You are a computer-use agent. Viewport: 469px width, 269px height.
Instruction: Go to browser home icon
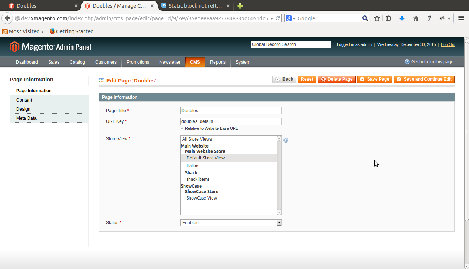[416, 18]
